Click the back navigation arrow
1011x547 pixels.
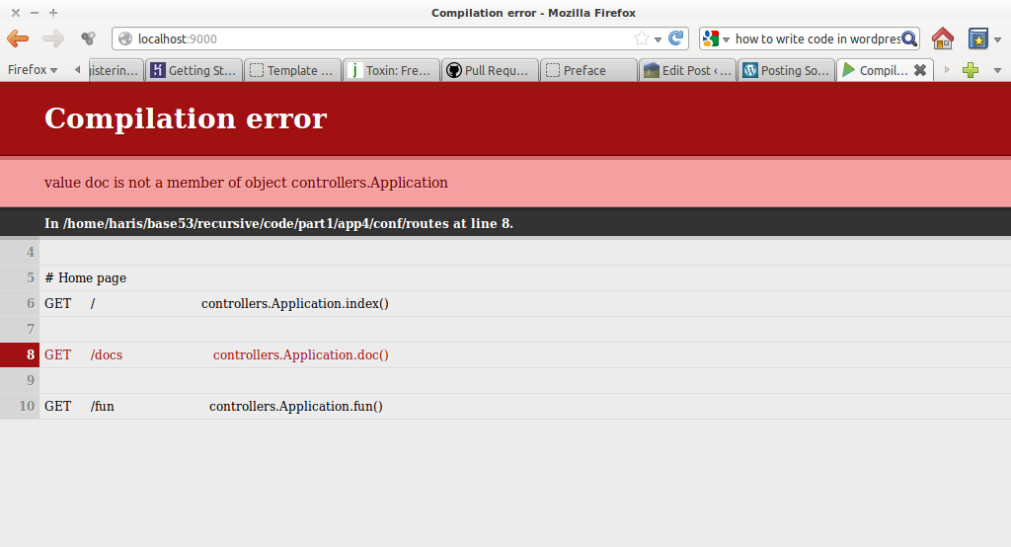[18, 39]
